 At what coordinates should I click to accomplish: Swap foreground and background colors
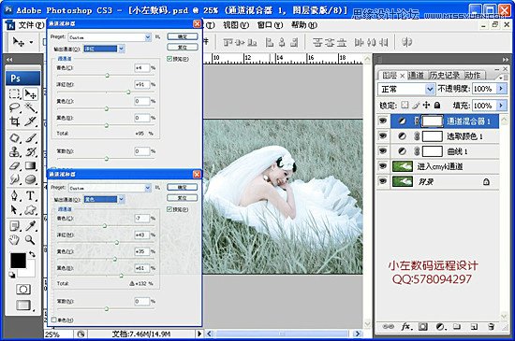pyautogui.click(x=32, y=254)
